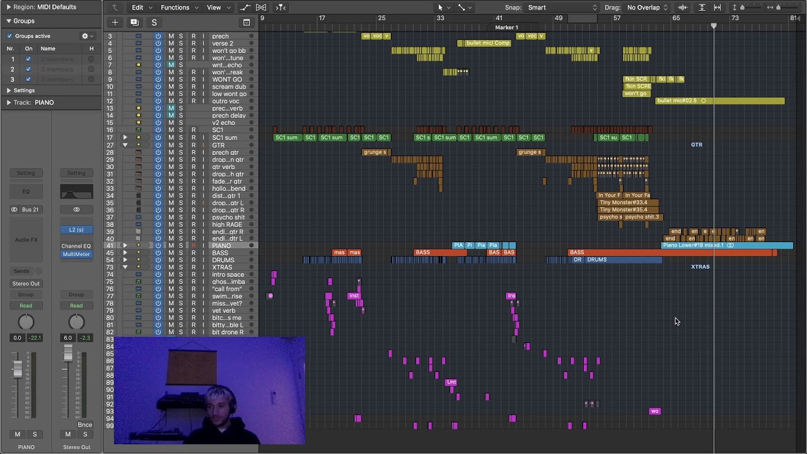807x454 pixels.
Task: Expand the BASS track stack
Action: point(125,253)
